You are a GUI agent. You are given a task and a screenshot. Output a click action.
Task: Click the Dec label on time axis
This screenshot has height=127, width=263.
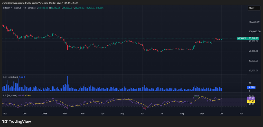coord(25,114)
